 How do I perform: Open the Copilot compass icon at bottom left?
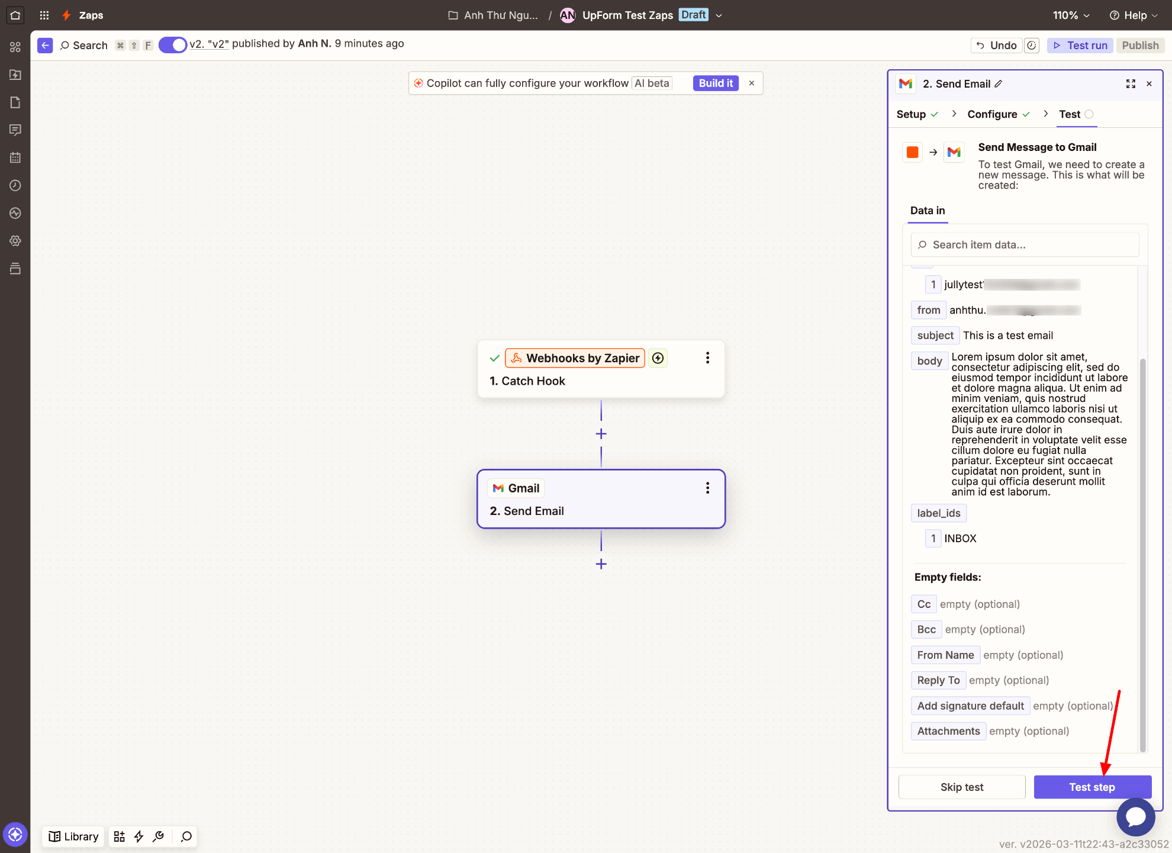click(x=15, y=835)
